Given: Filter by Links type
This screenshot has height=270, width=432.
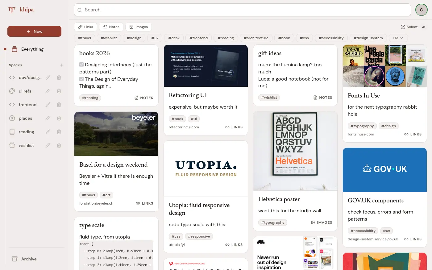Looking at the screenshot, I should tap(85, 27).
